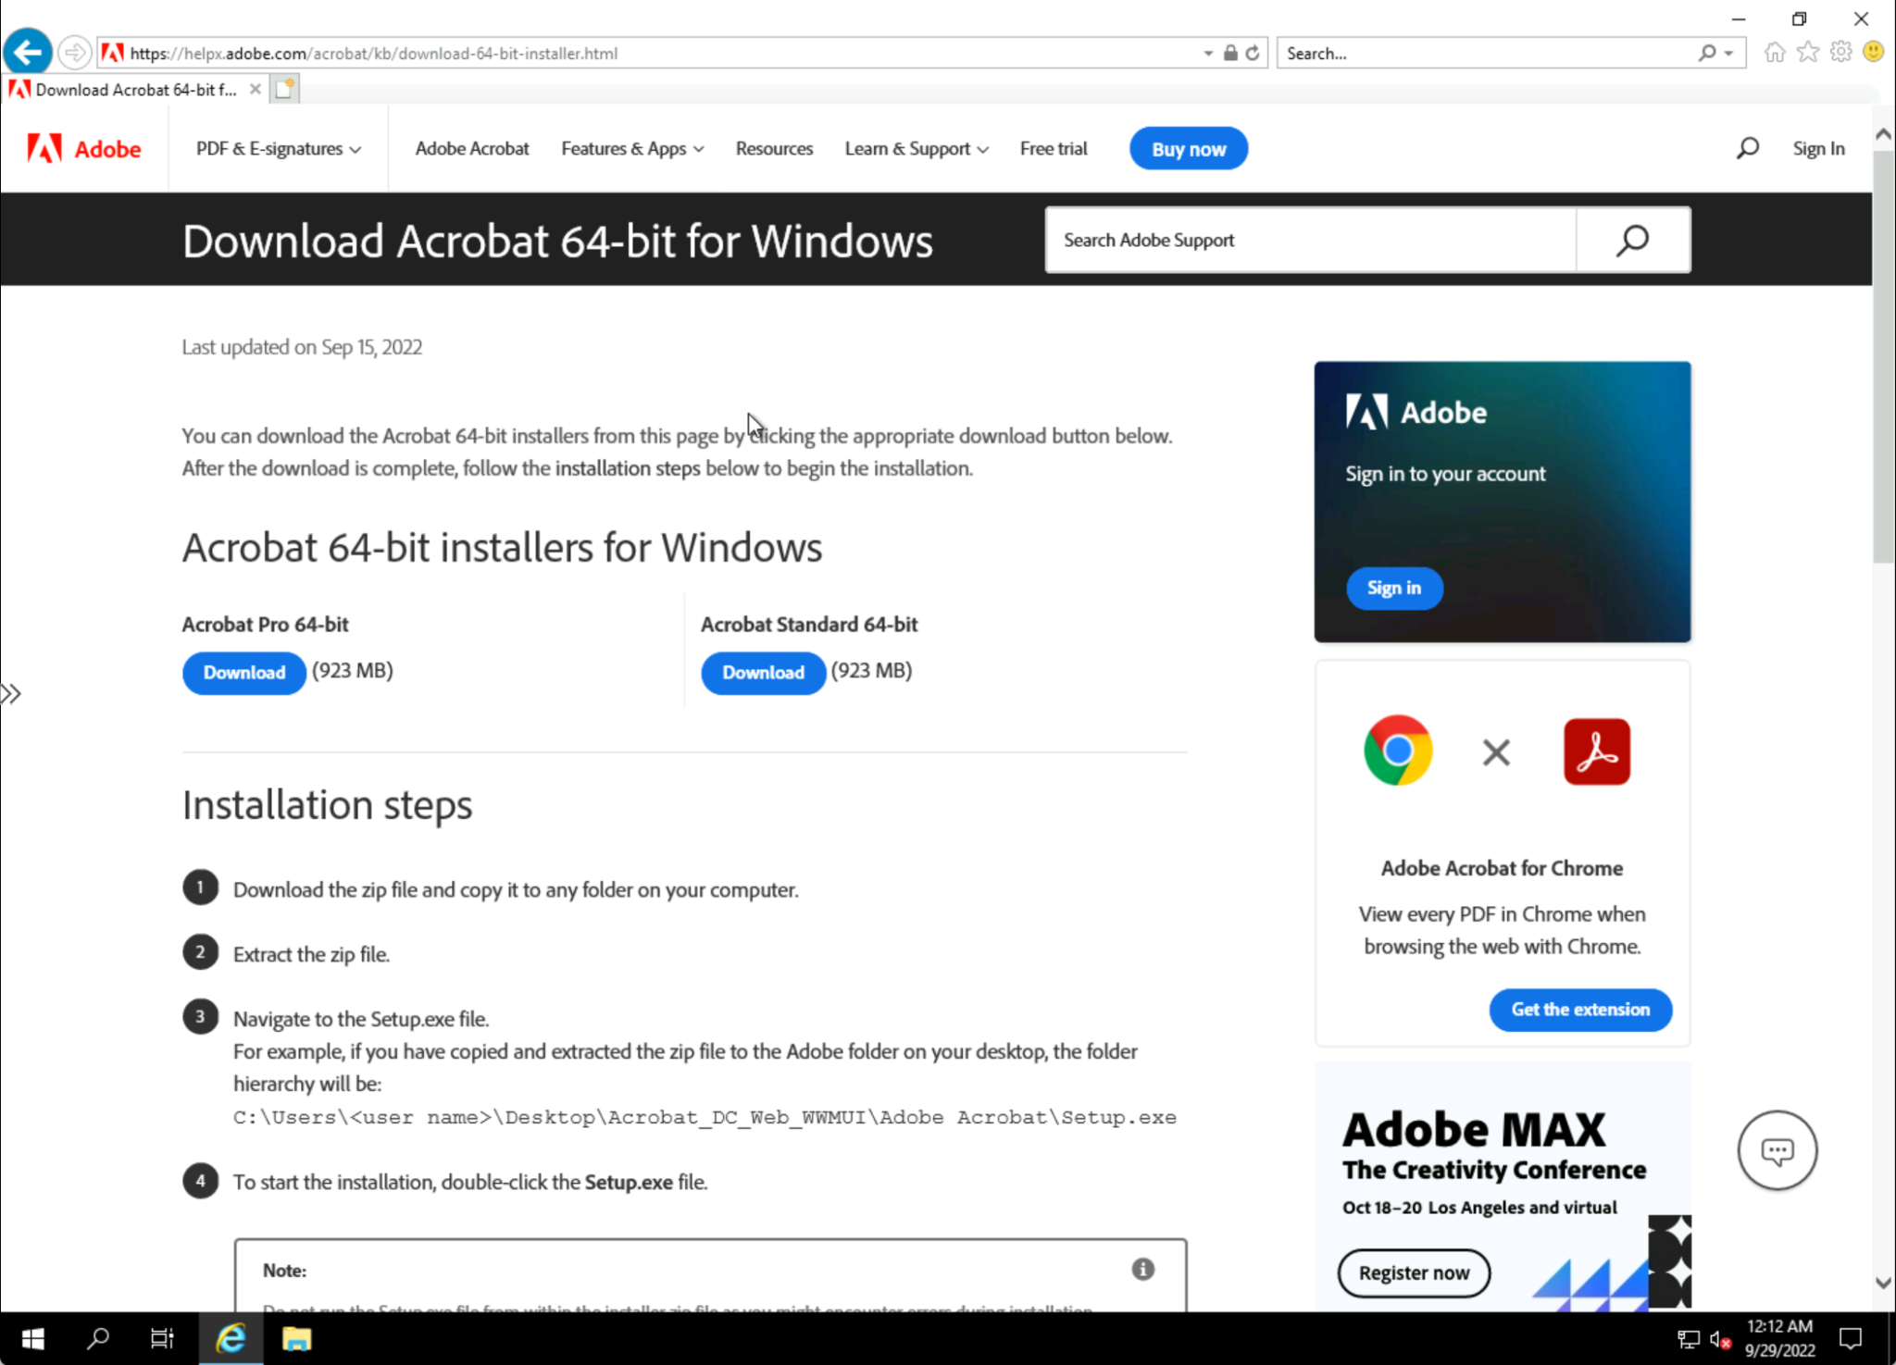Click the Get the extension button
The width and height of the screenshot is (1896, 1365).
pos(1579,1009)
